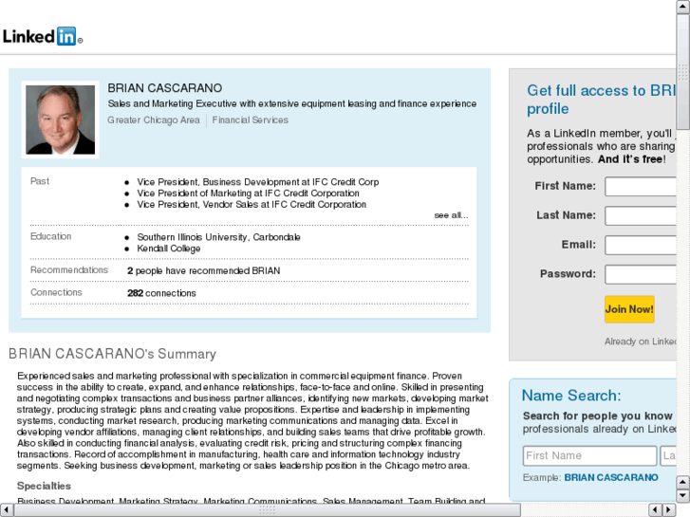Image resolution: width=690 pixels, height=517 pixels.
Task: Click 'Southern Illinois University, Carbondale'
Action: (x=218, y=237)
